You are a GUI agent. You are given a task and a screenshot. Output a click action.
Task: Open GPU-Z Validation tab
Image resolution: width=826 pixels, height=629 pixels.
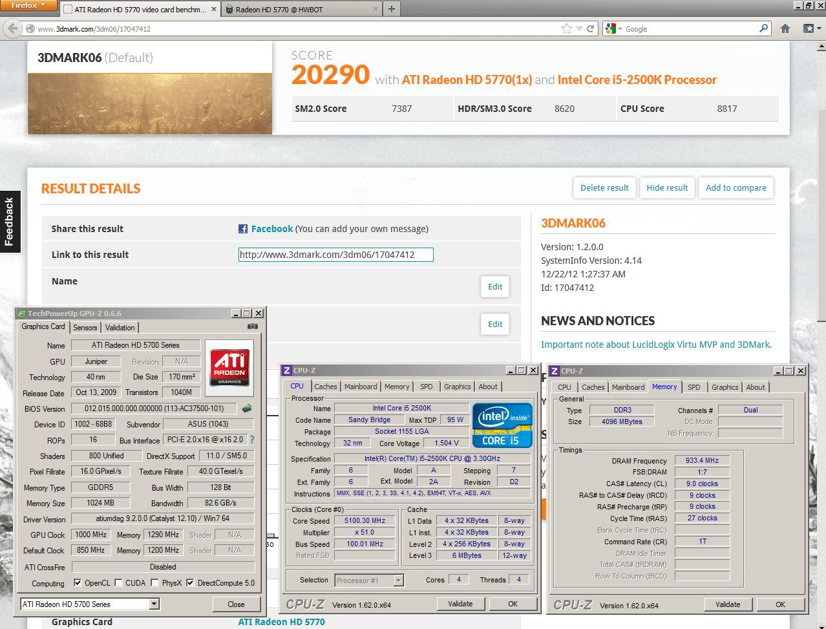[120, 328]
